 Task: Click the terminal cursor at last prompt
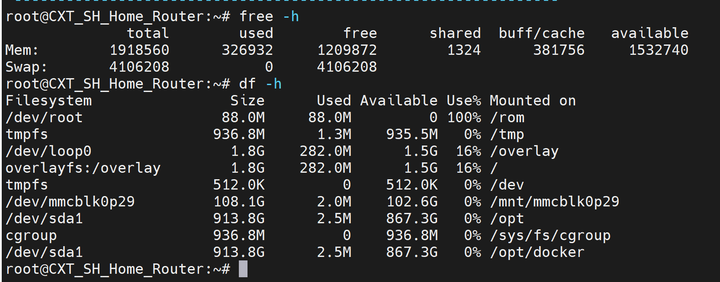[x=243, y=269]
